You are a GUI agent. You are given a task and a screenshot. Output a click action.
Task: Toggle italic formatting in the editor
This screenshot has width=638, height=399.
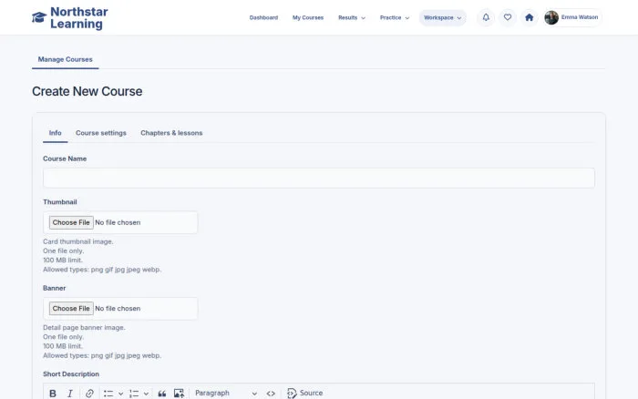point(70,394)
